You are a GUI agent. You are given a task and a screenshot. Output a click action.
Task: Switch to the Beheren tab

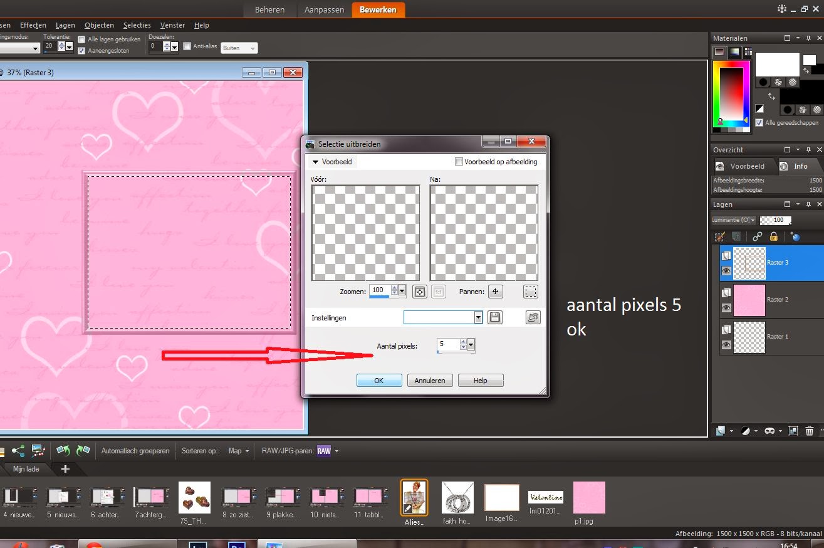coord(270,9)
